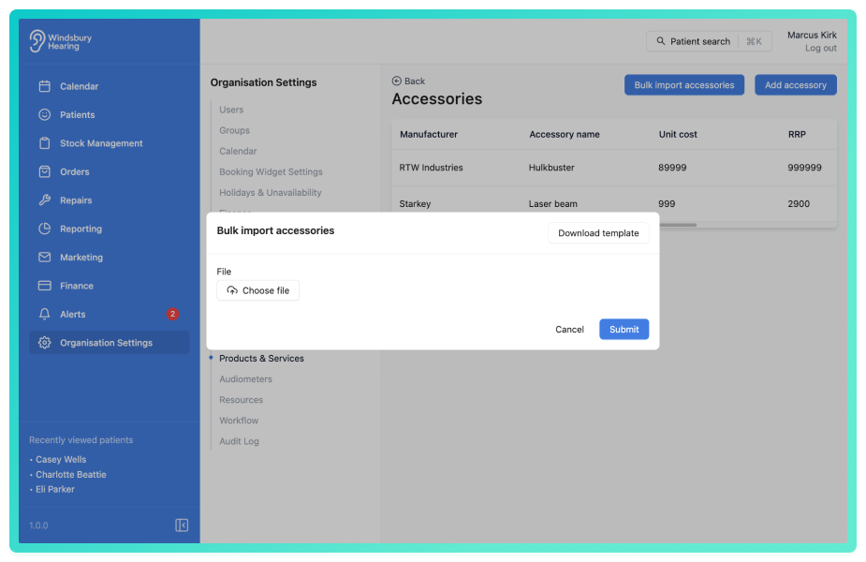This screenshot has width=866, height=562.
Task: Click the 89999 unit cost value
Action: (672, 168)
